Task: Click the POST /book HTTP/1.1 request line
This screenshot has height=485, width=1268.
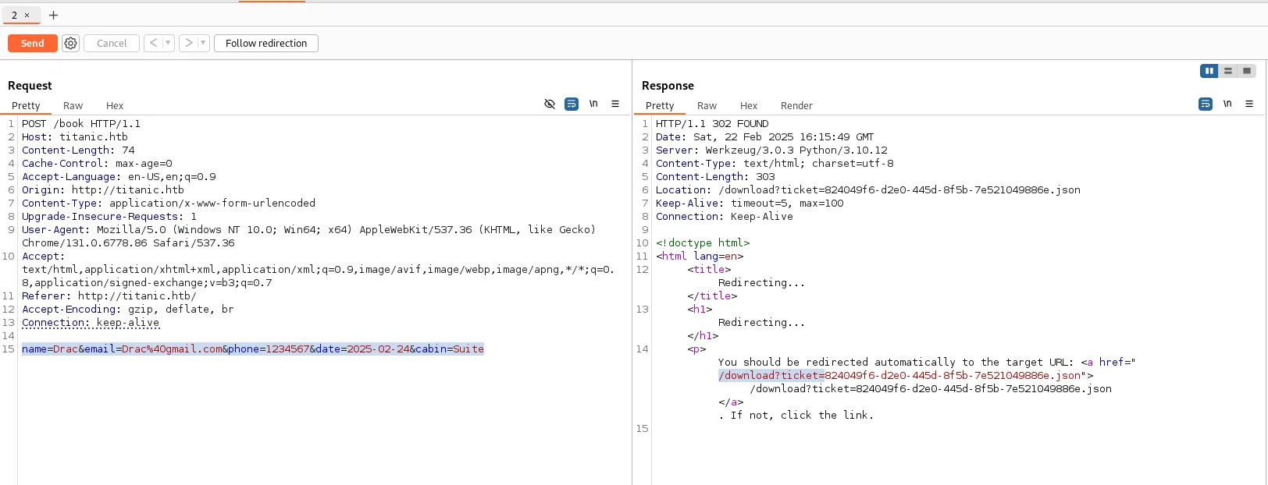Action: pos(81,123)
